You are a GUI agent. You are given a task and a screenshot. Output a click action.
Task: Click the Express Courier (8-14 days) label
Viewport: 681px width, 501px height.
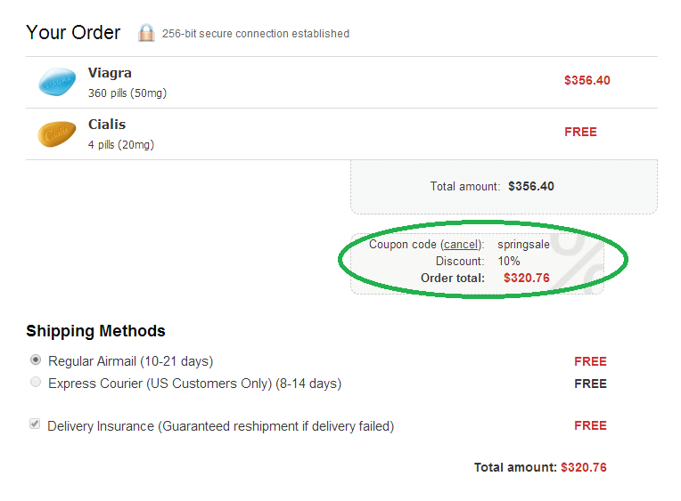[x=195, y=384]
